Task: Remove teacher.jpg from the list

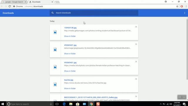Action: coord(136,79)
